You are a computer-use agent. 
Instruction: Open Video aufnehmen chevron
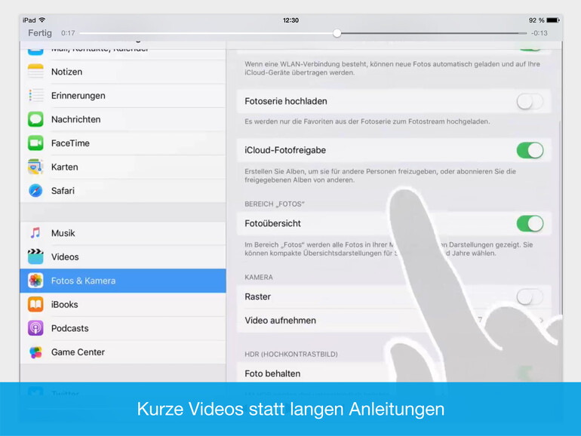pos(542,321)
